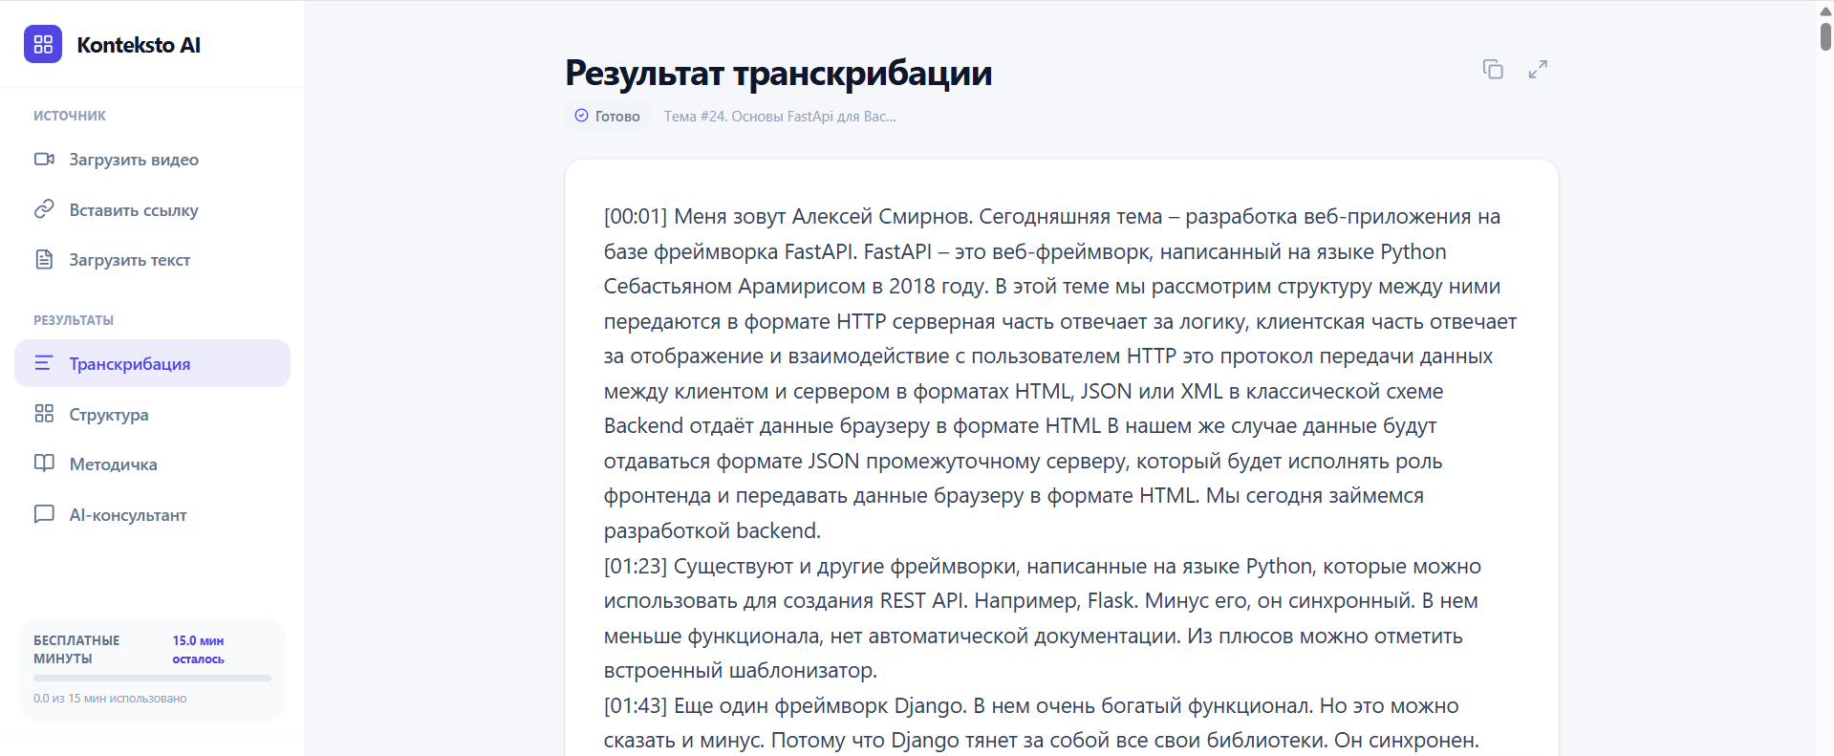Click the source title Тема #24. Основы FastApi

click(x=780, y=117)
